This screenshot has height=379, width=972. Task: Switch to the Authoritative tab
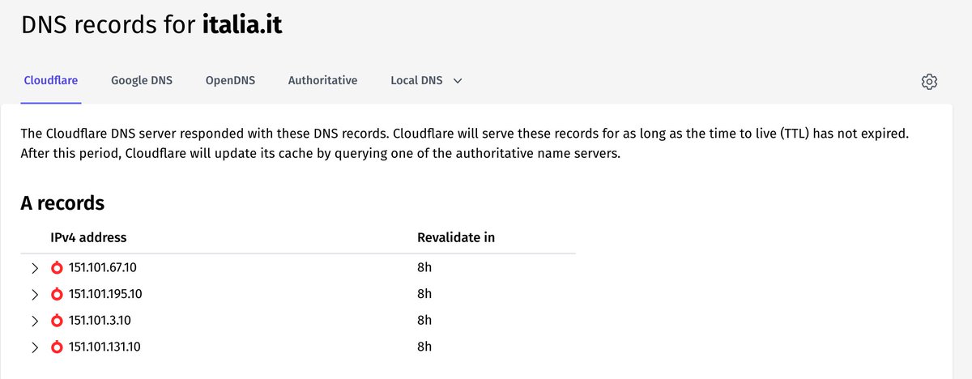(322, 80)
